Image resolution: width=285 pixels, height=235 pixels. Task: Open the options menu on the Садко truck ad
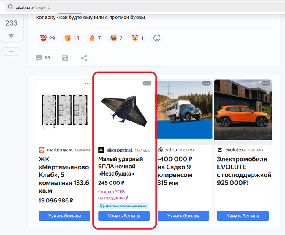(206, 83)
